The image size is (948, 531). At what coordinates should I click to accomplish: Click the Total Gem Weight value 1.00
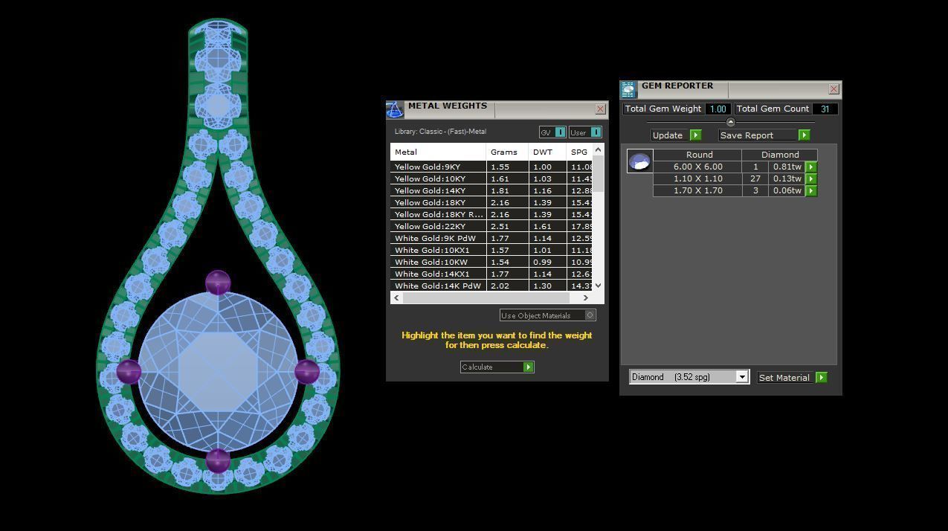(x=718, y=109)
